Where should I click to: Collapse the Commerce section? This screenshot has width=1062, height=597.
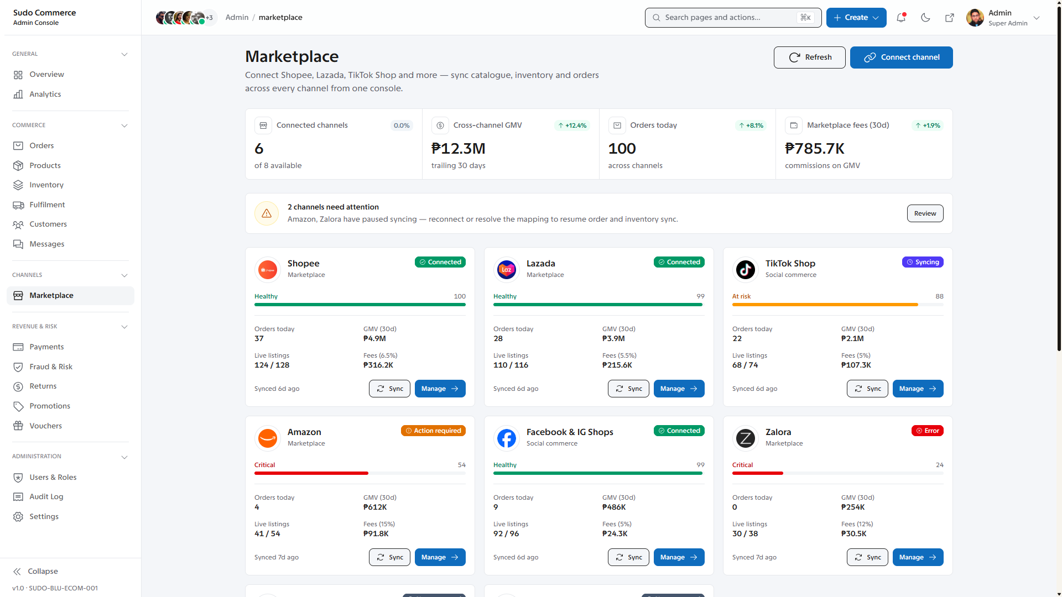tap(124, 125)
